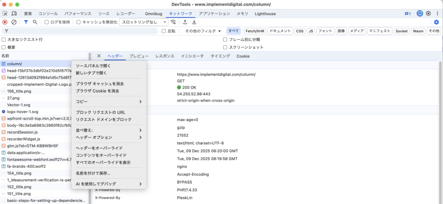The width and height of the screenshot is (443, 204).
Task: Choose ブラウザ キャッシュを消去 from context menu
Action: (x=100, y=83)
